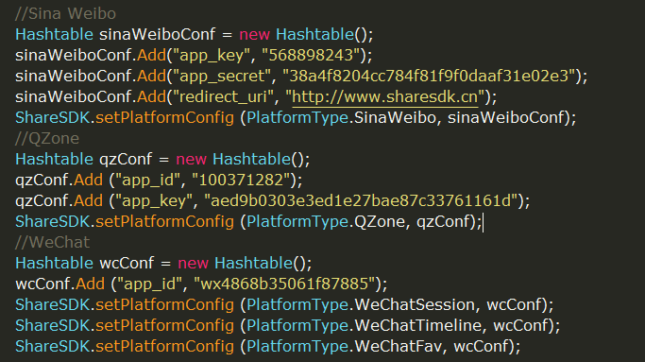Click PlatformType.WeChatTimeline argument

[364, 326]
